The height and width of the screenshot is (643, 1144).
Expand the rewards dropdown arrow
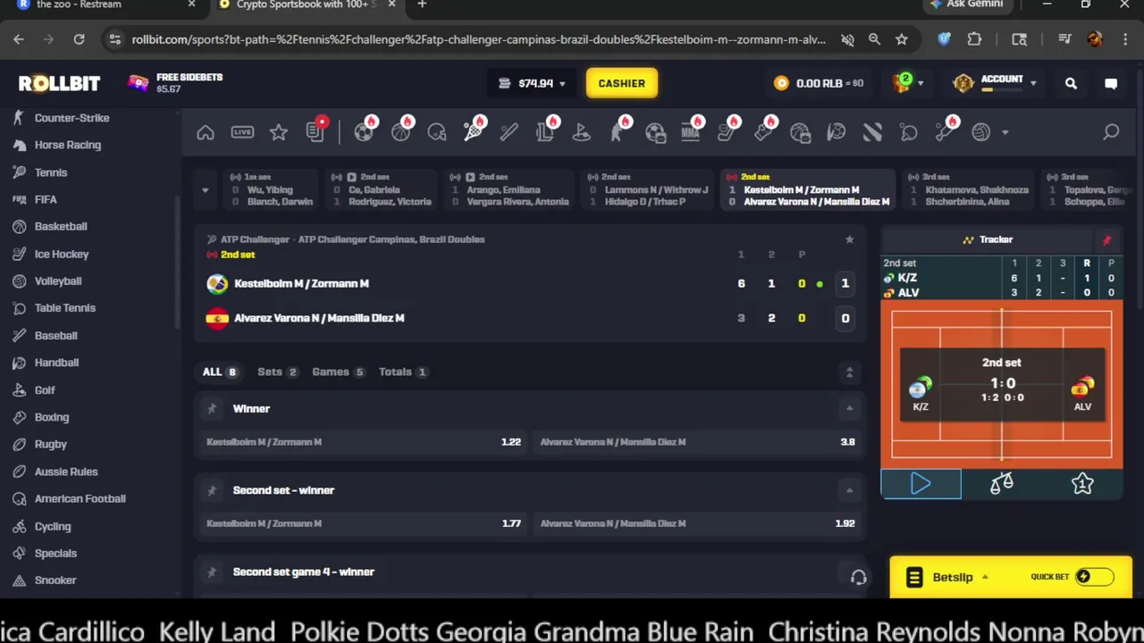pos(921,84)
